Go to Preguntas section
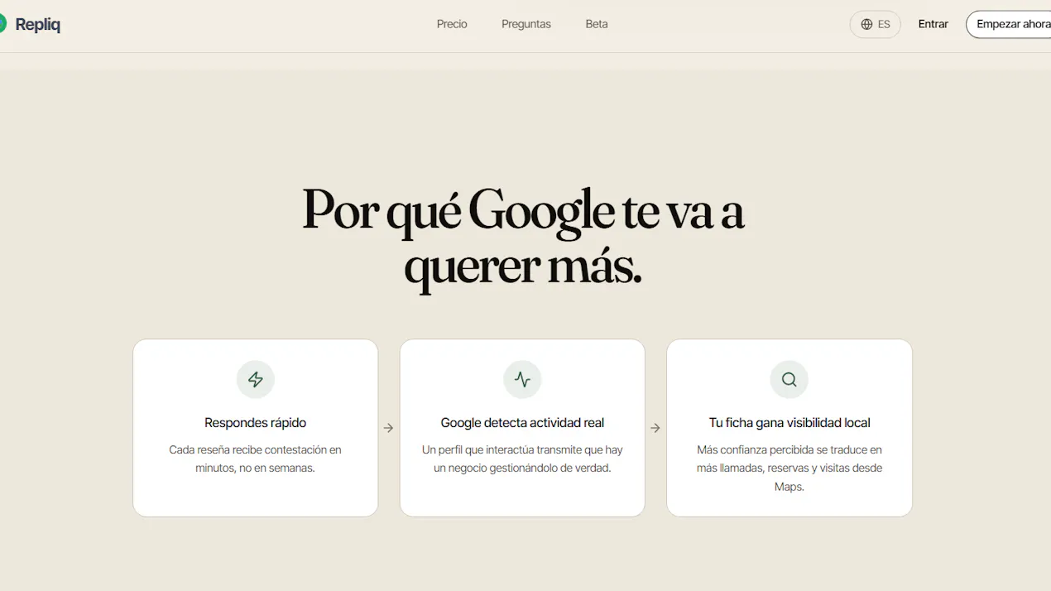1051x591 pixels. 526,24
